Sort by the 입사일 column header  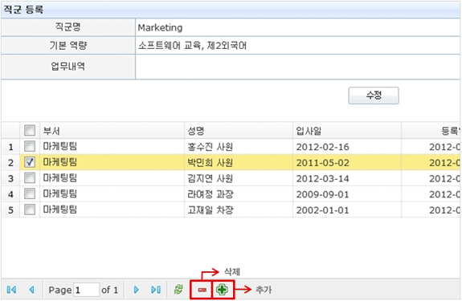coord(347,131)
